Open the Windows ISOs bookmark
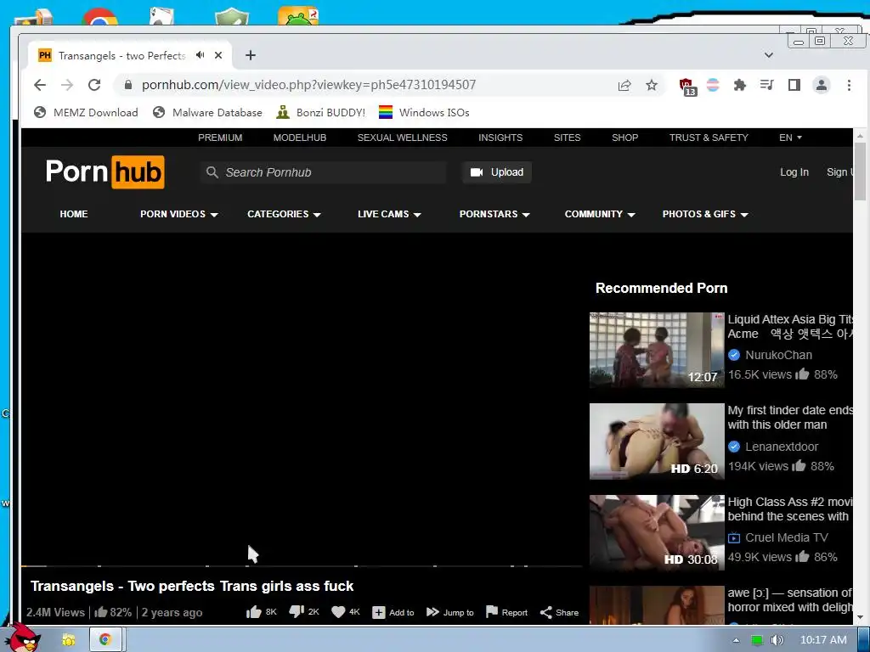Viewport: 870px width, 652px height. [x=424, y=113]
